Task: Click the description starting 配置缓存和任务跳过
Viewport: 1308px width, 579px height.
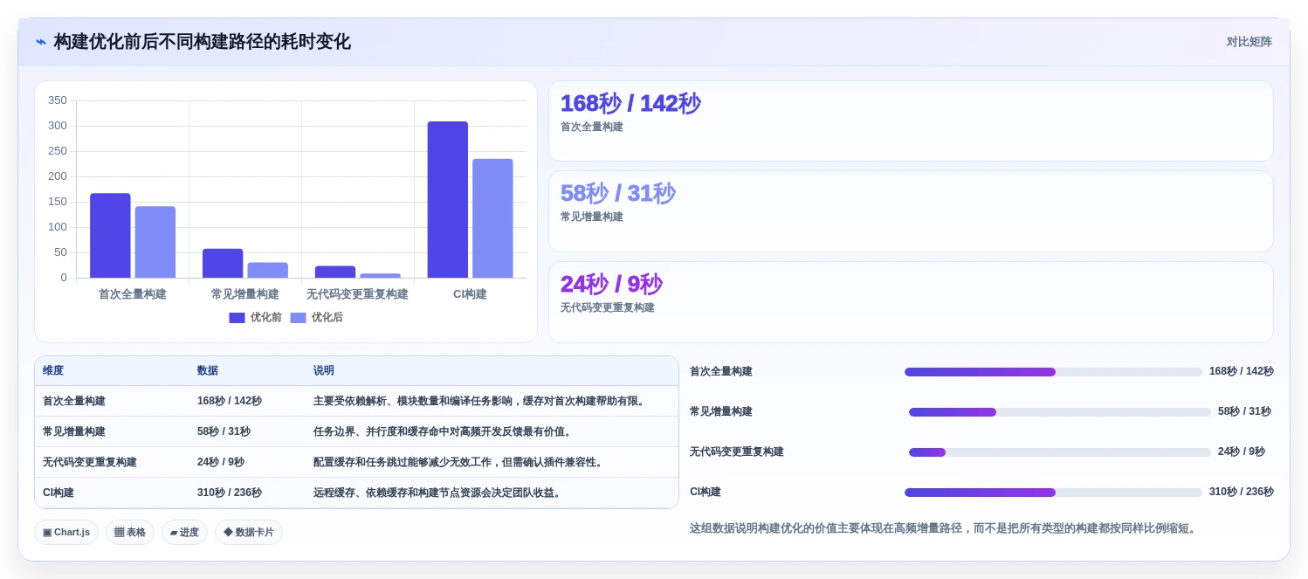Action: pyautogui.click(x=460, y=463)
